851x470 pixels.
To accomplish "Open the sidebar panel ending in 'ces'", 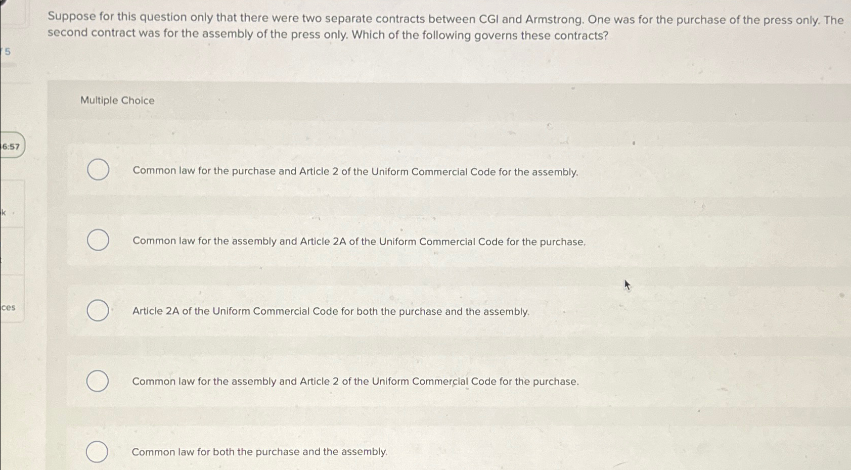I will (x=8, y=308).
